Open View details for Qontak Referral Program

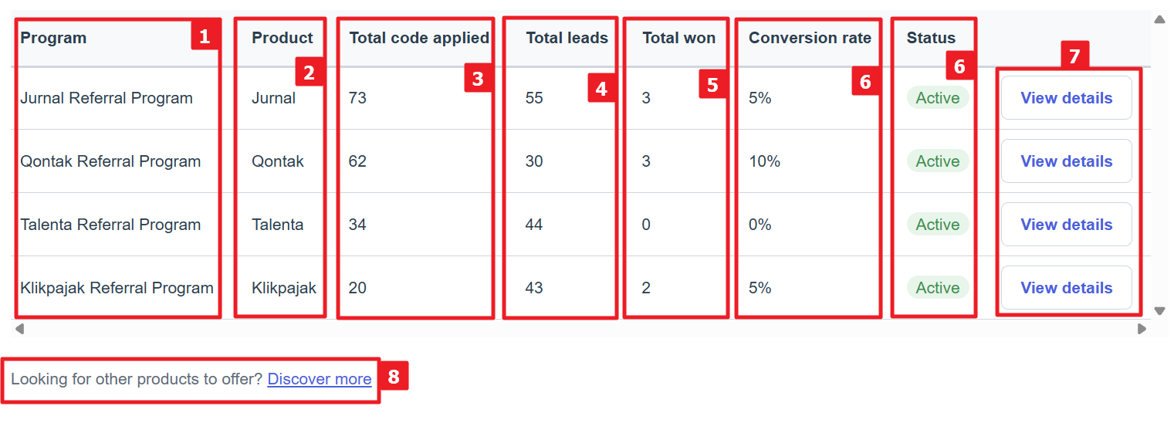click(x=1066, y=161)
